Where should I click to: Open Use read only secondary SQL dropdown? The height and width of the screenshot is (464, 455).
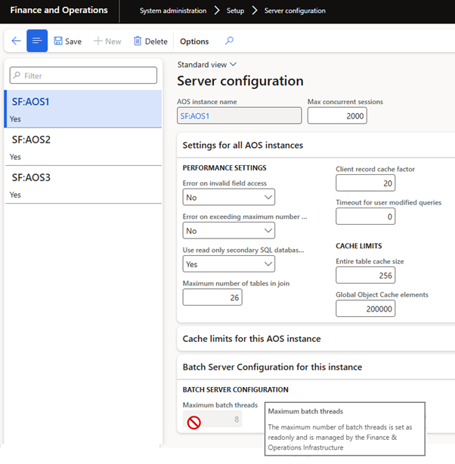[229, 264]
